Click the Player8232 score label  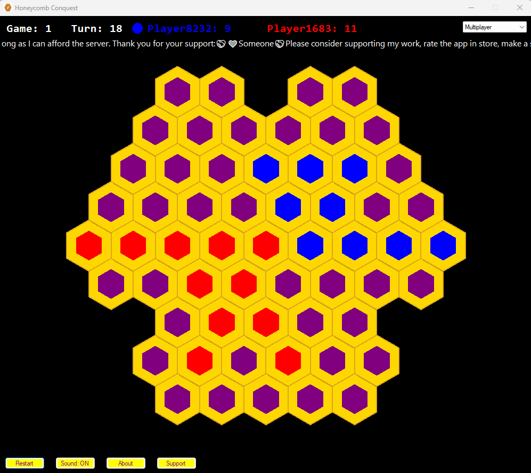(x=189, y=29)
